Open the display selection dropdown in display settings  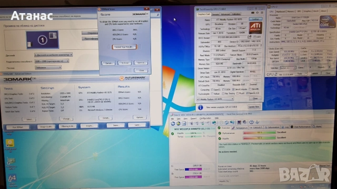coord(53,55)
